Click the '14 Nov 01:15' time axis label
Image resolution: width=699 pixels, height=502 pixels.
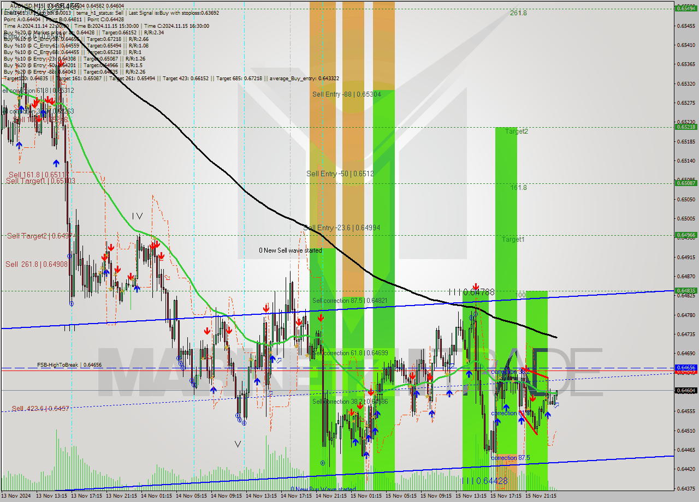click(156, 496)
